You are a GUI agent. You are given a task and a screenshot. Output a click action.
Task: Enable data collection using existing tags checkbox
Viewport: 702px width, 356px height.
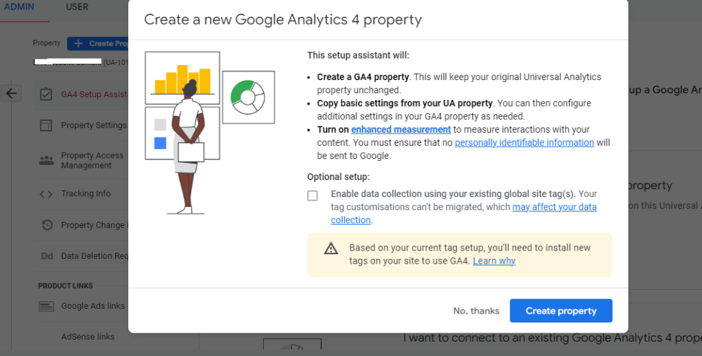pyautogui.click(x=313, y=195)
